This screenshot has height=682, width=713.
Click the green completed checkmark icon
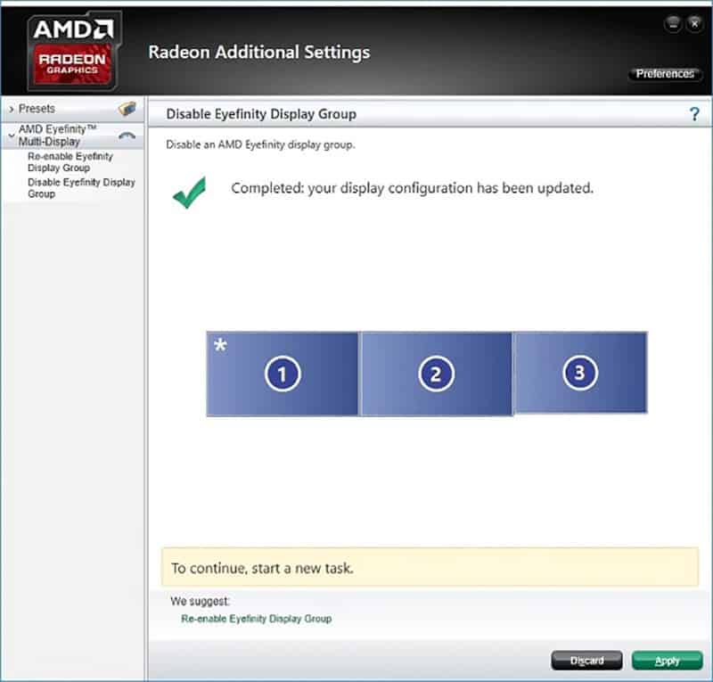tap(190, 192)
